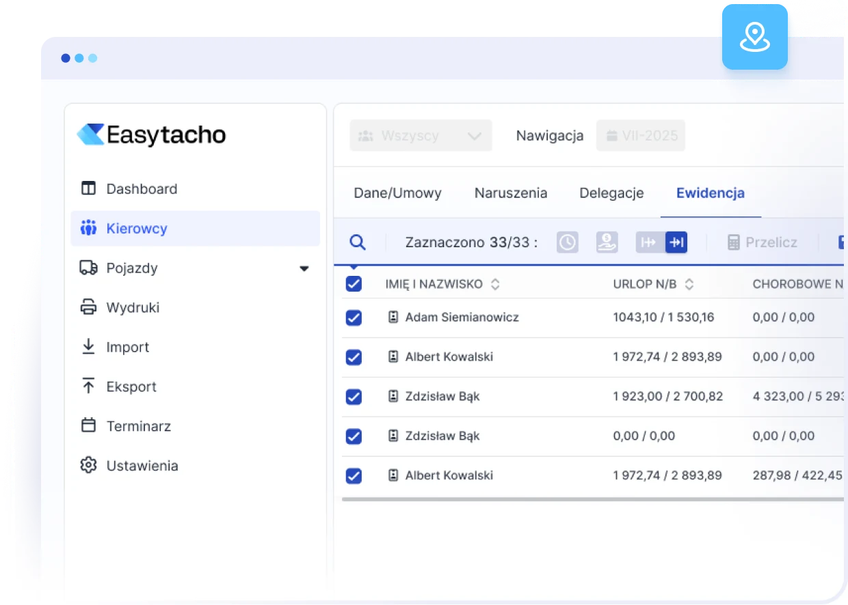Click the search magnifier icon

point(358,242)
